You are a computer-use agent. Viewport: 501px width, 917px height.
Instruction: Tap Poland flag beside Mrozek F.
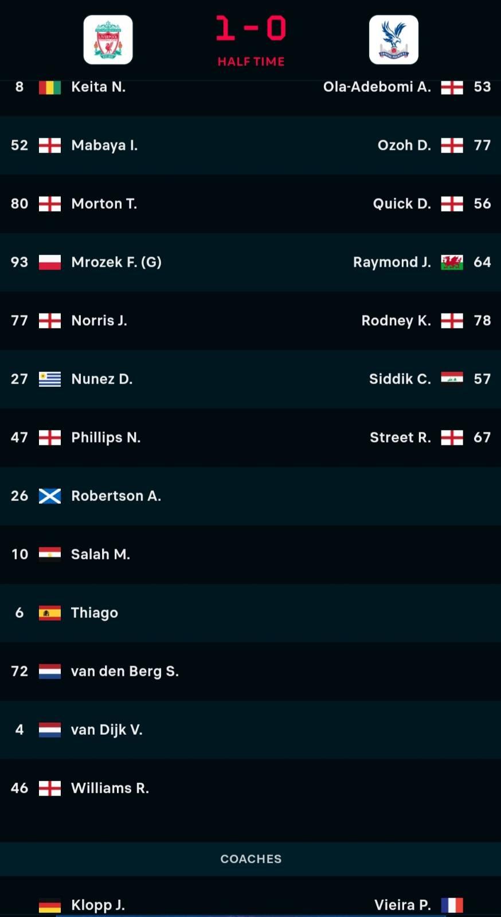50,262
